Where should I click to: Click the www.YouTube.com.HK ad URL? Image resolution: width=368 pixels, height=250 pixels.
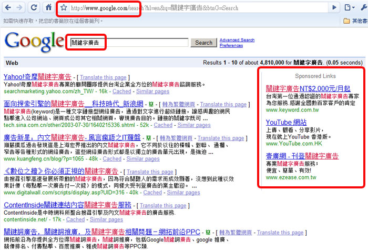coord(294,144)
